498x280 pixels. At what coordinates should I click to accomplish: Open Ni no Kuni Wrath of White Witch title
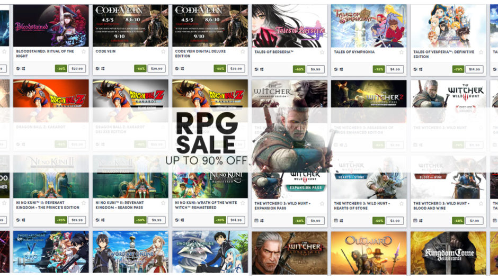206,205
